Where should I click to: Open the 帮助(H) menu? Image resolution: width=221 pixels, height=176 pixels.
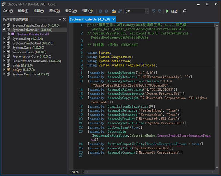87,11
